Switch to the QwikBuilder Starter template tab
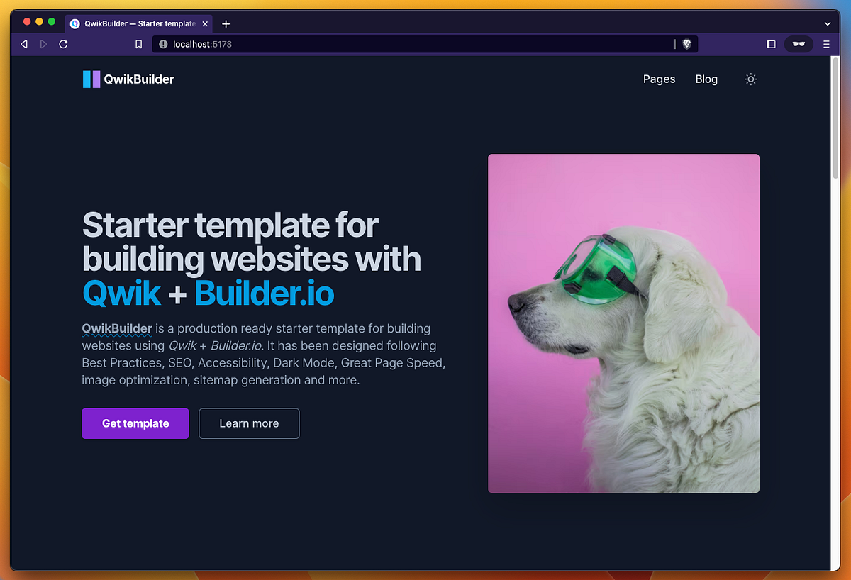 135,23
